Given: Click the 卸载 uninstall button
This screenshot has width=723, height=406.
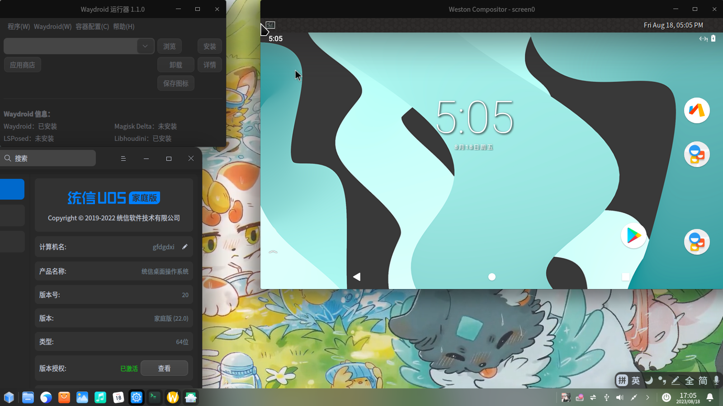Looking at the screenshot, I should [176, 65].
